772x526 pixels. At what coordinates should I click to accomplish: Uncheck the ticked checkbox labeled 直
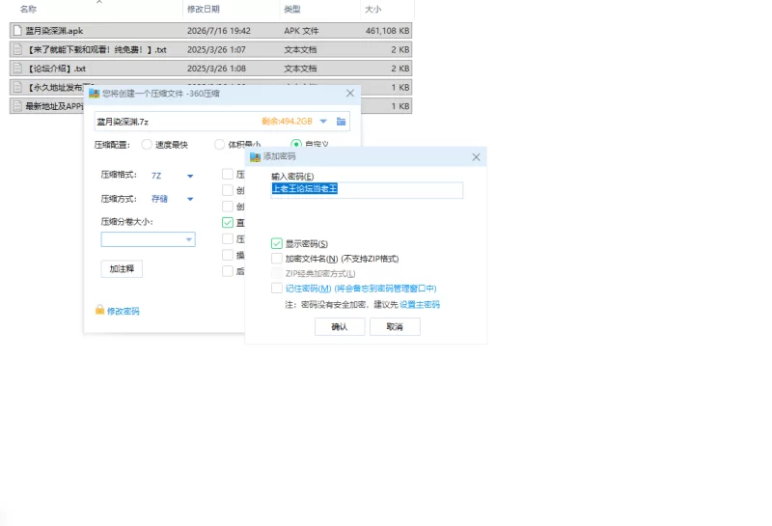(x=228, y=222)
